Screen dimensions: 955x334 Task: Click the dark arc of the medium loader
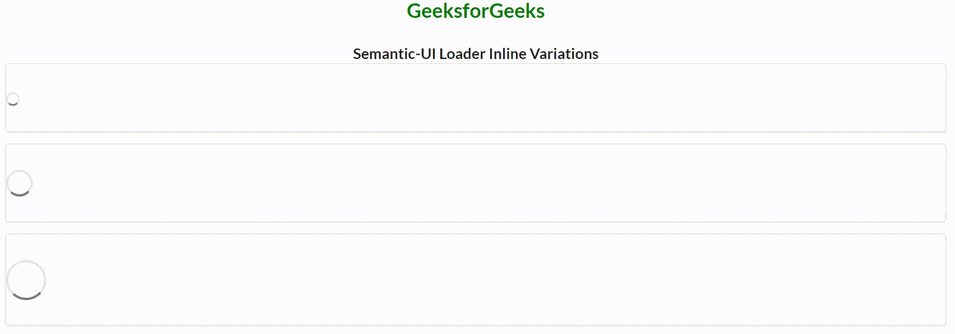coord(20,194)
